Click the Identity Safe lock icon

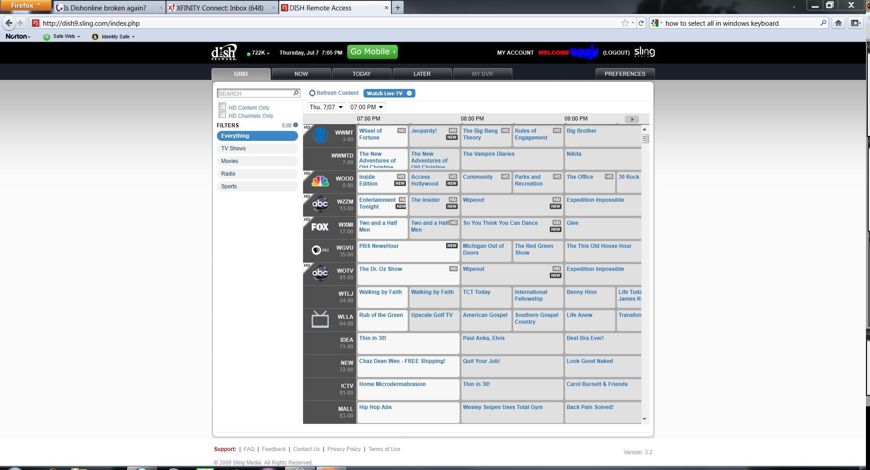[95, 37]
